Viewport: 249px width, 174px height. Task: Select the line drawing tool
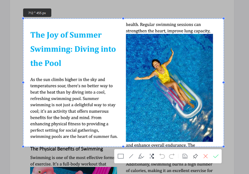[x=131, y=156]
